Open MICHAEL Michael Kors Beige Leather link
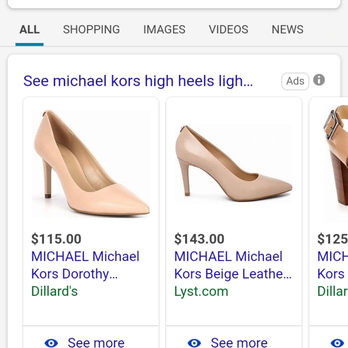This screenshot has height=348, width=348. (x=233, y=265)
